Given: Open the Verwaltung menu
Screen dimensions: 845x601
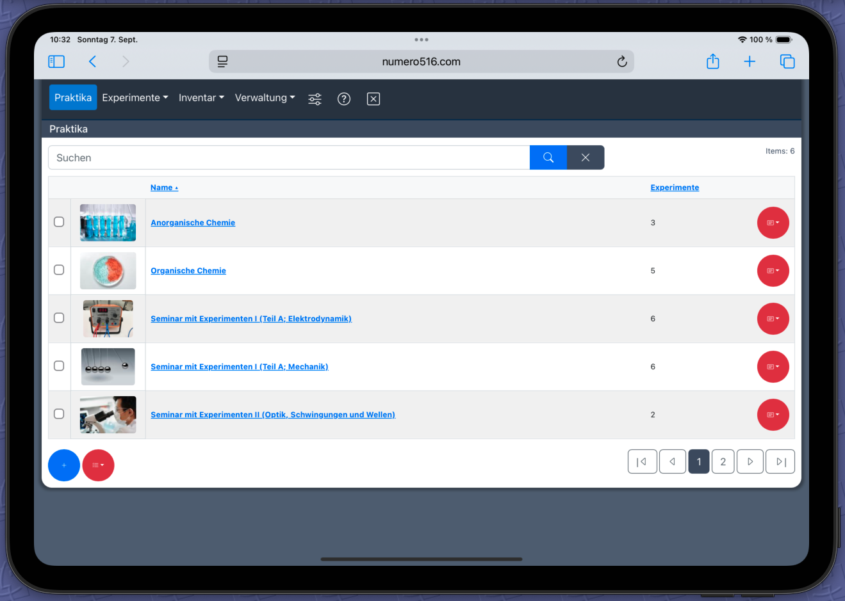Looking at the screenshot, I should 265,98.
